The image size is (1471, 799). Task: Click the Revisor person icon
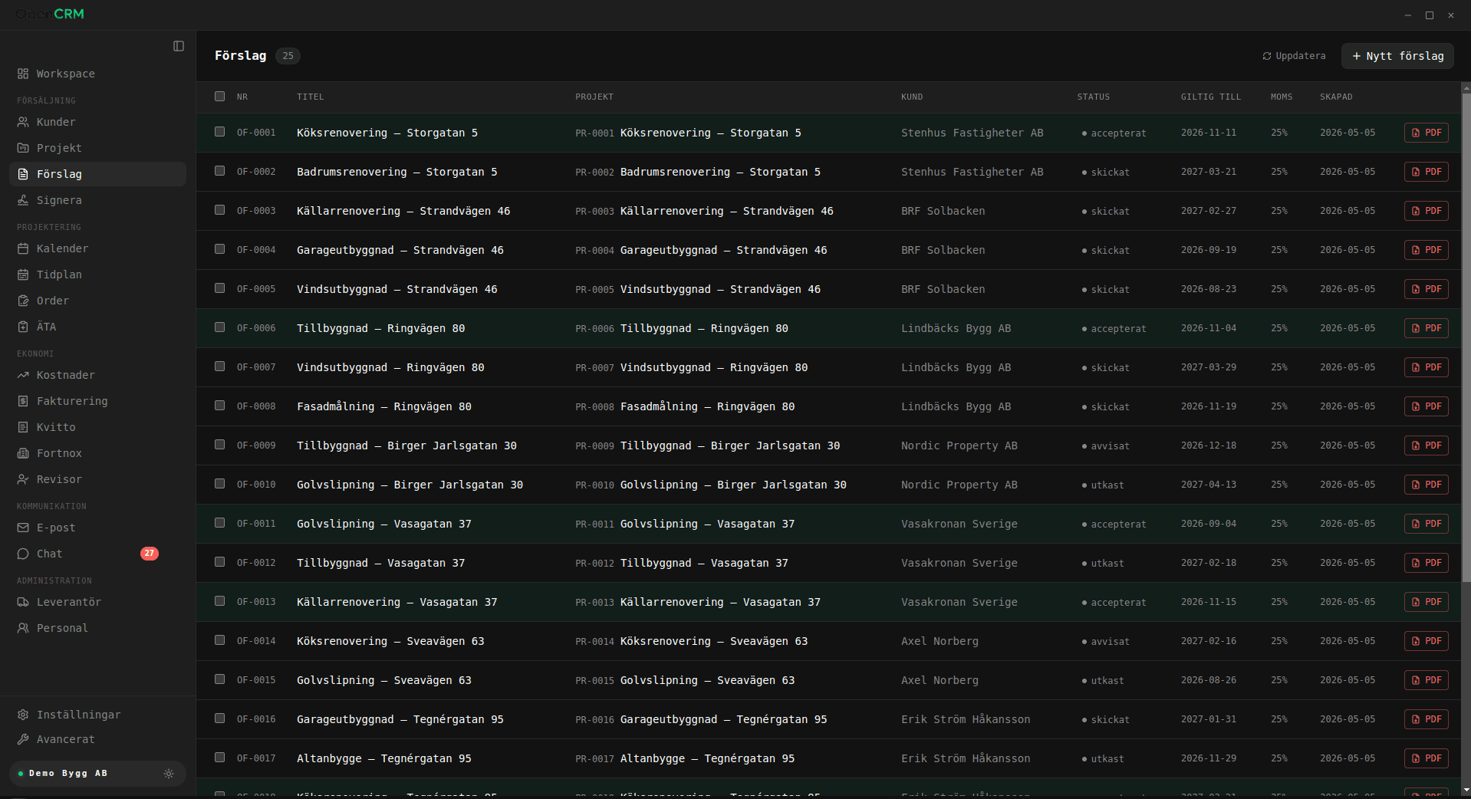tap(23, 479)
